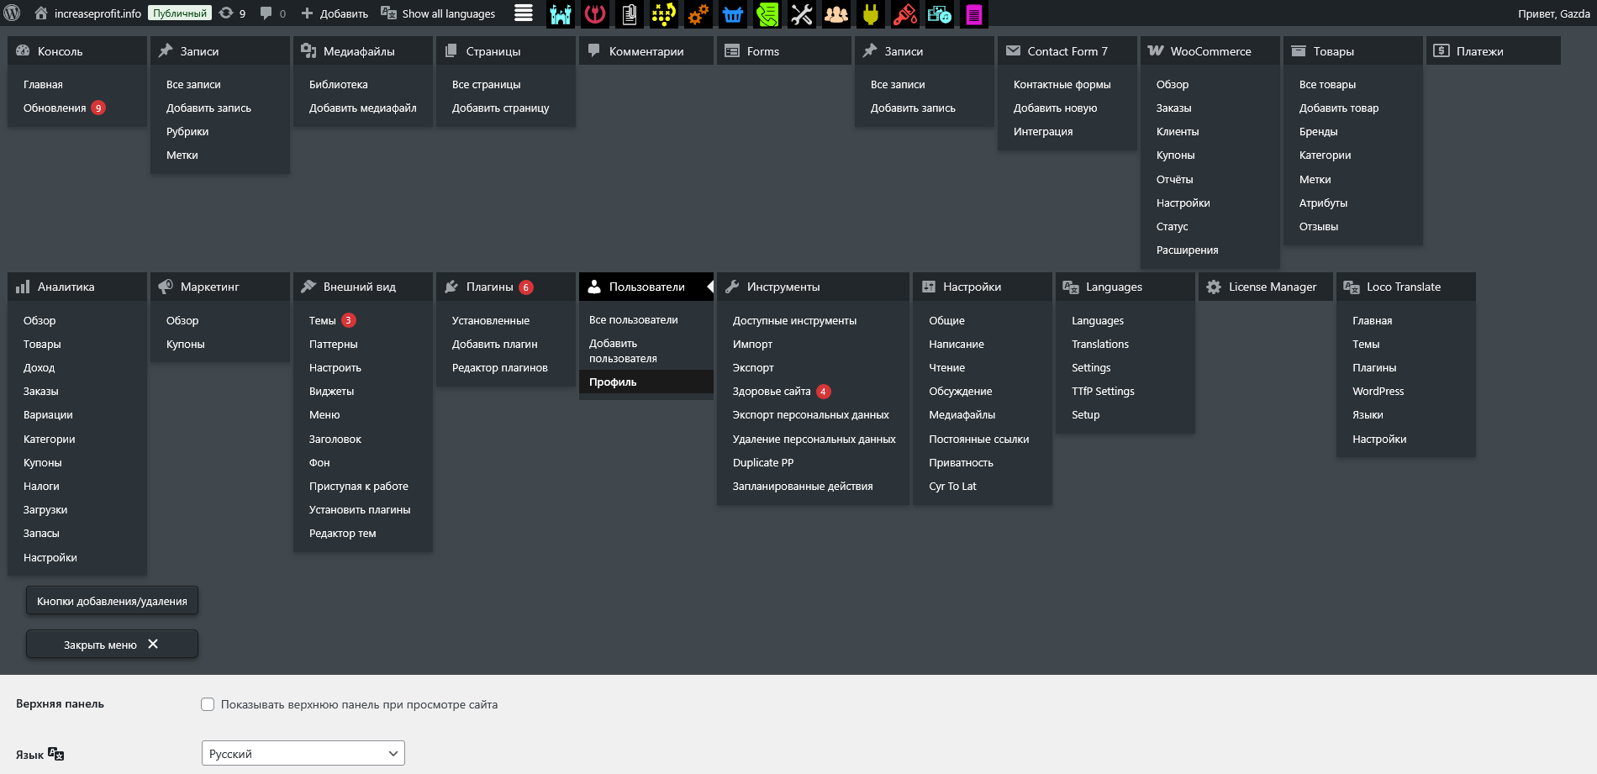This screenshot has height=774, width=1597.
Task: Open Добавить страницу link
Action: pos(501,108)
